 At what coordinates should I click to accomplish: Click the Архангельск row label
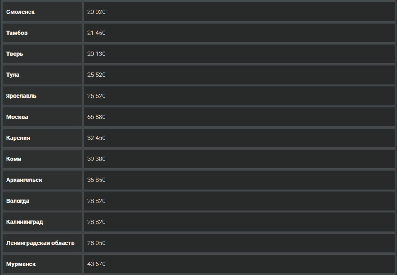(x=24, y=180)
